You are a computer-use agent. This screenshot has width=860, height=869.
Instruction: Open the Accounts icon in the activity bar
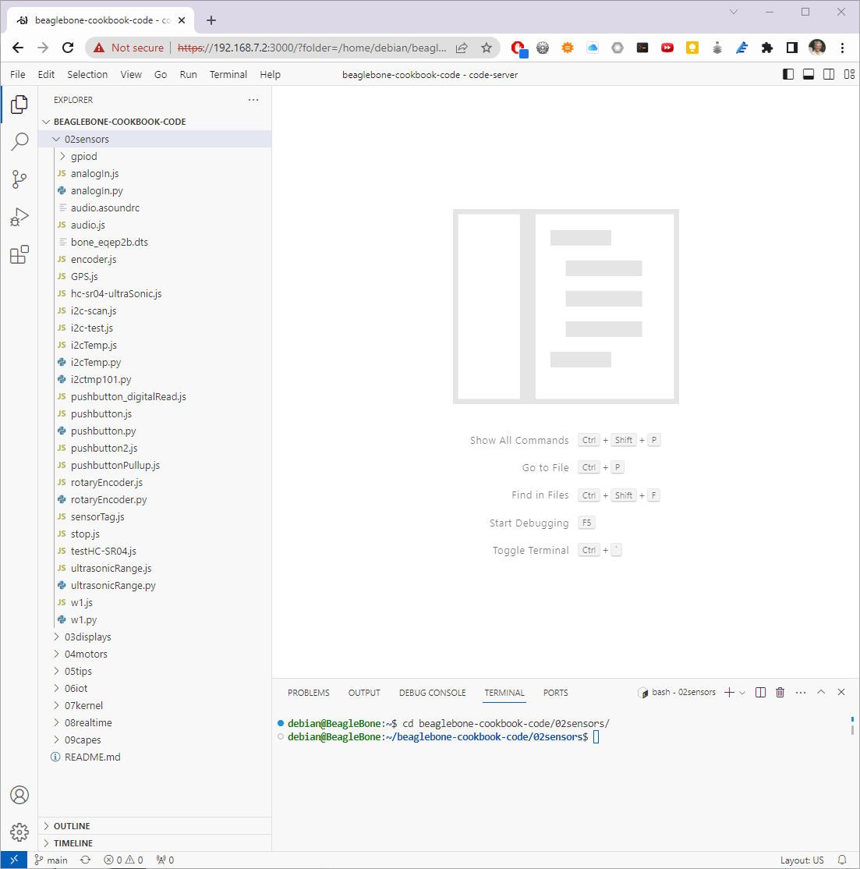19,795
